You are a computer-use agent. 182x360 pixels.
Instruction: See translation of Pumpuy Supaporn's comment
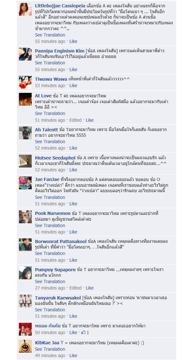click(x=50, y=282)
